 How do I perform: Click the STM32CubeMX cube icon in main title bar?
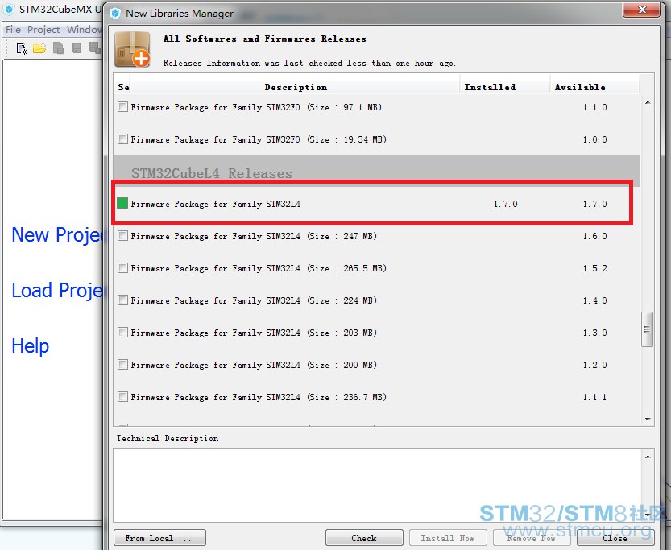tap(9, 10)
